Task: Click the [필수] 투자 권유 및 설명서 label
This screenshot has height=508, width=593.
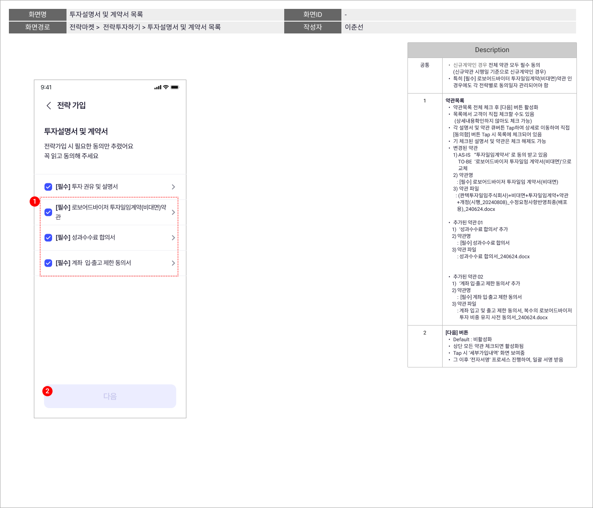Action: [87, 187]
